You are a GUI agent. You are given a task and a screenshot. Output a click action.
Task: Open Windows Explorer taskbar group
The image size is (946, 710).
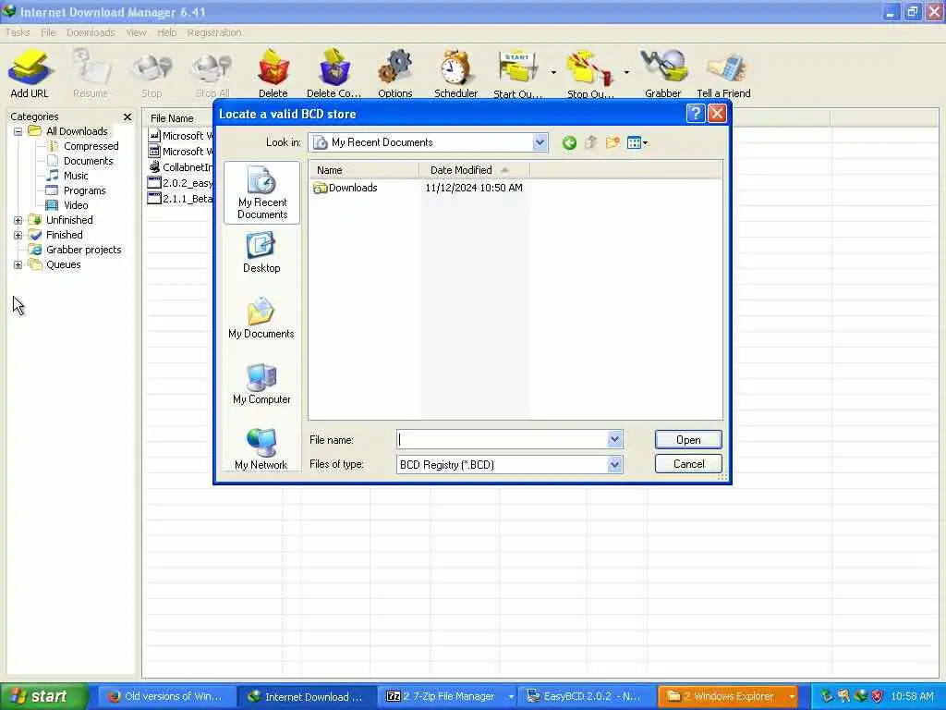click(728, 696)
